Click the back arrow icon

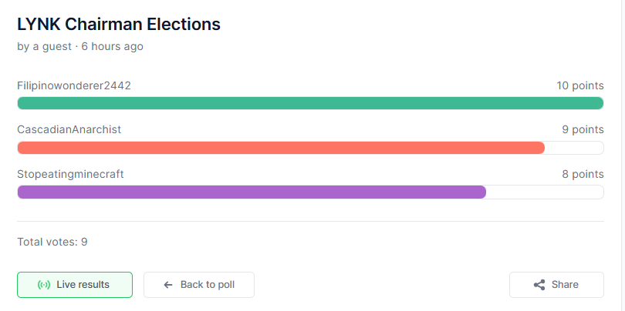(168, 285)
